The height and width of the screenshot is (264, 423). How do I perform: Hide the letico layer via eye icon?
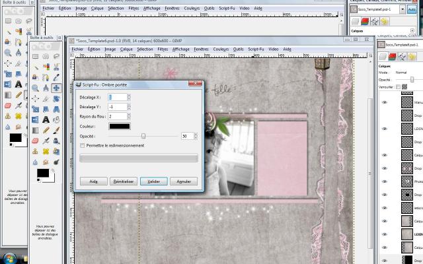pos(385,208)
